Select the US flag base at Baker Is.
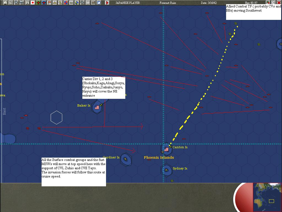Viewport: 282px width, 212px height. click(97, 107)
